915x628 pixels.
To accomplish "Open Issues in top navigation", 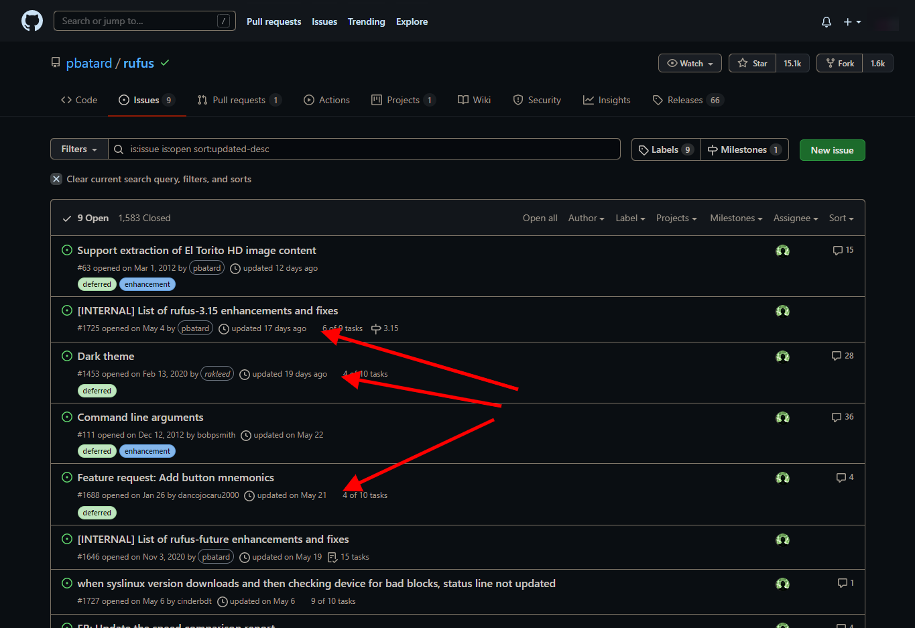I will point(324,21).
